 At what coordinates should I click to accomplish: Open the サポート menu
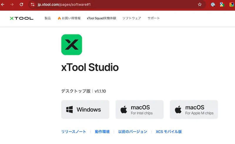pyautogui.click(x=153, y=18)
